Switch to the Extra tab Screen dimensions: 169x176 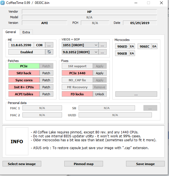(26, 32)
